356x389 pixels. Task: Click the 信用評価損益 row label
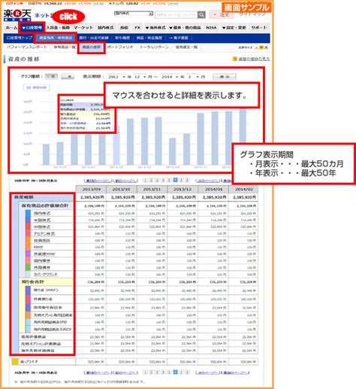point(33,337)
